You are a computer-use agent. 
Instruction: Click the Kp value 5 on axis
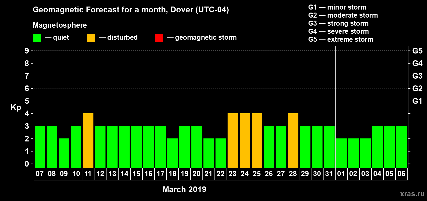(27, 101)
